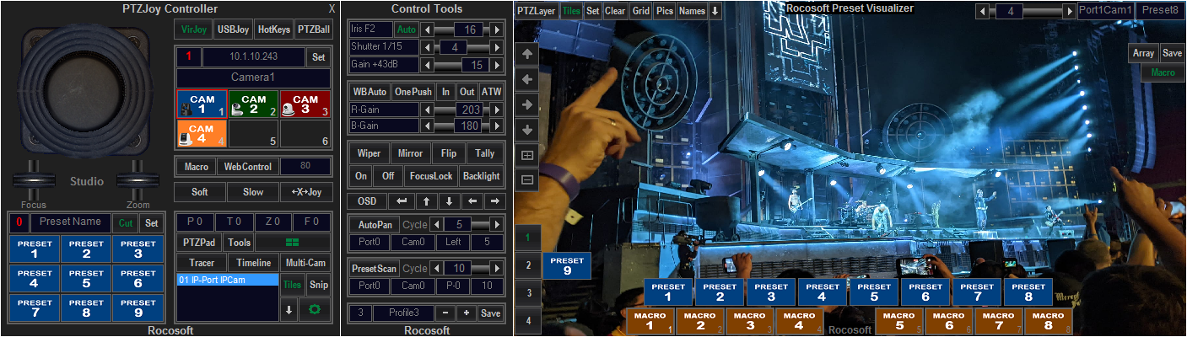Toggle green Tiles in Preset Visualizer toolbar
This screenshot has height=337, width=1187.
pos(571,11)
